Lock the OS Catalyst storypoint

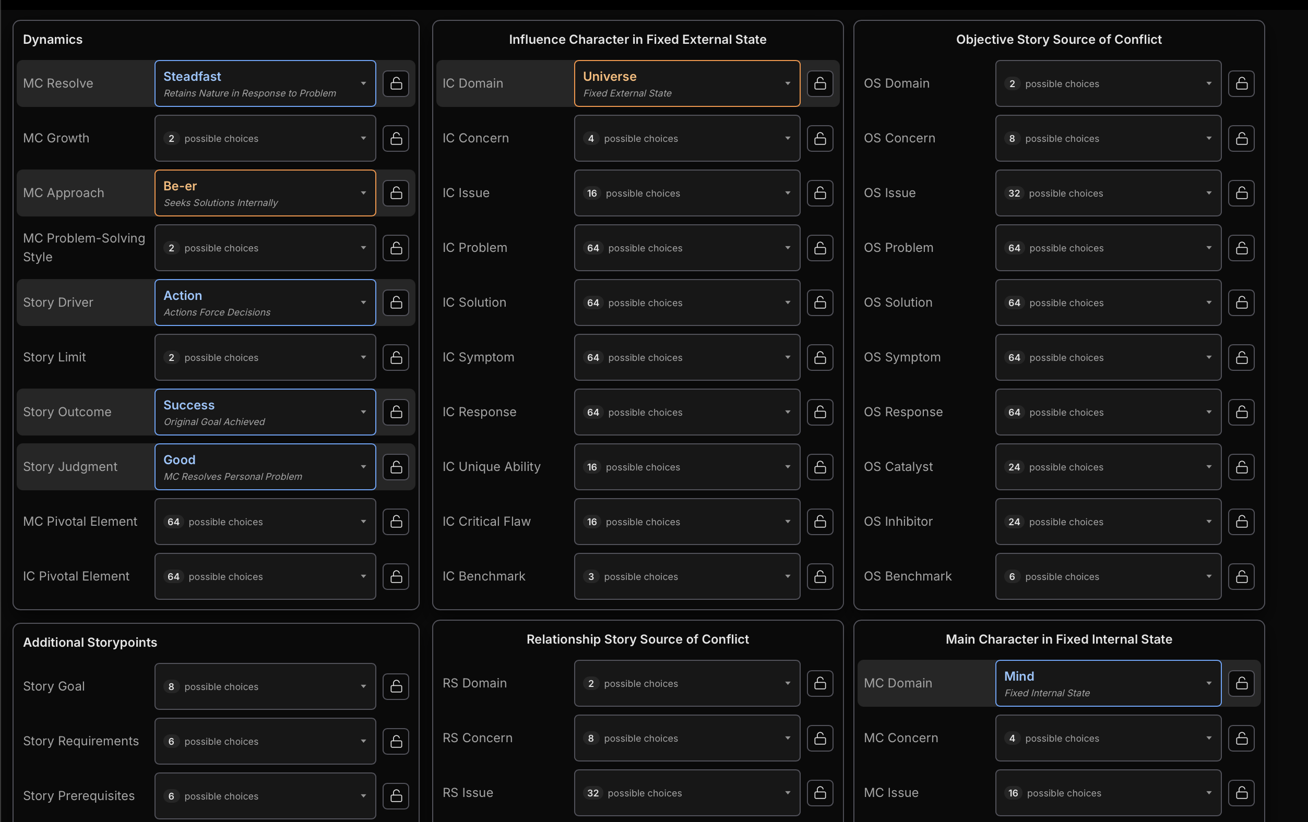point(1241,467)
